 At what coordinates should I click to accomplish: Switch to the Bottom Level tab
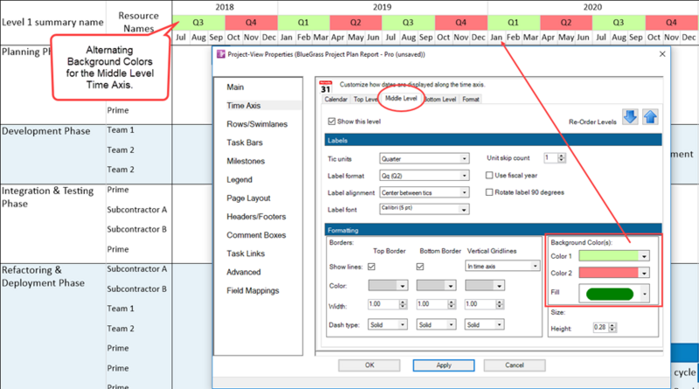[440, 99]
